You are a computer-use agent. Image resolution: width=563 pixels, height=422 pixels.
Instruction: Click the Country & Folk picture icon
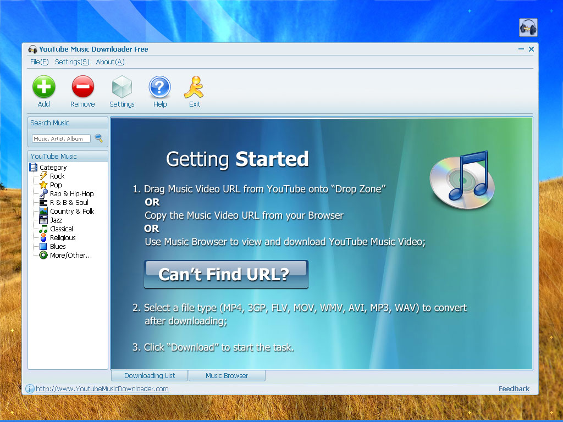[43, 211]
